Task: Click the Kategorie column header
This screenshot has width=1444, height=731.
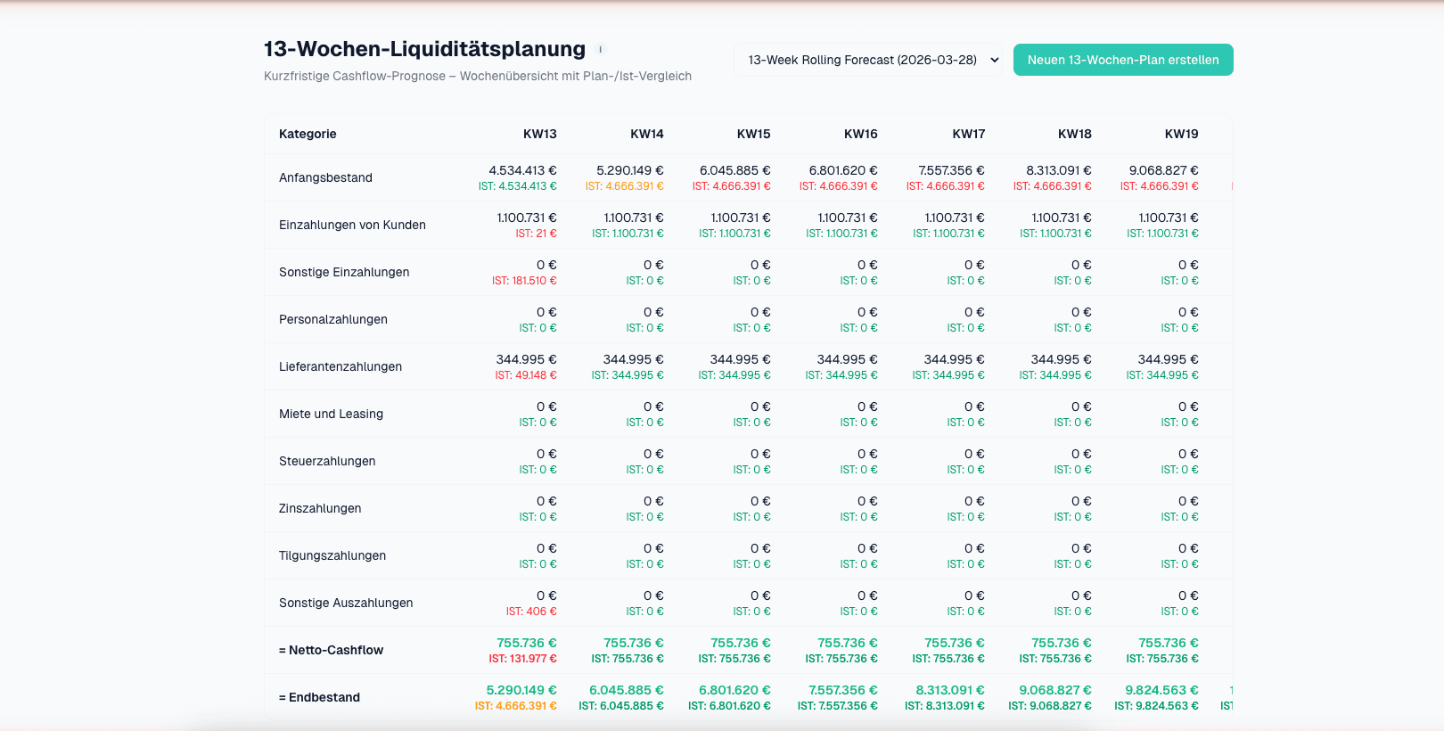Action: [x=308, y=134]
